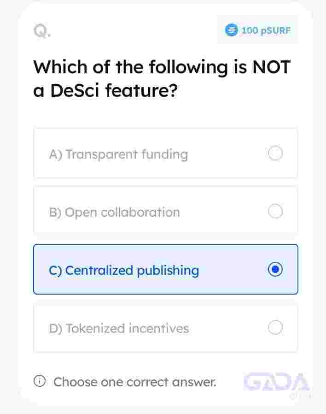Click the 100 pSURF amount text
326x414 pixels.
(x=266, y=30)
